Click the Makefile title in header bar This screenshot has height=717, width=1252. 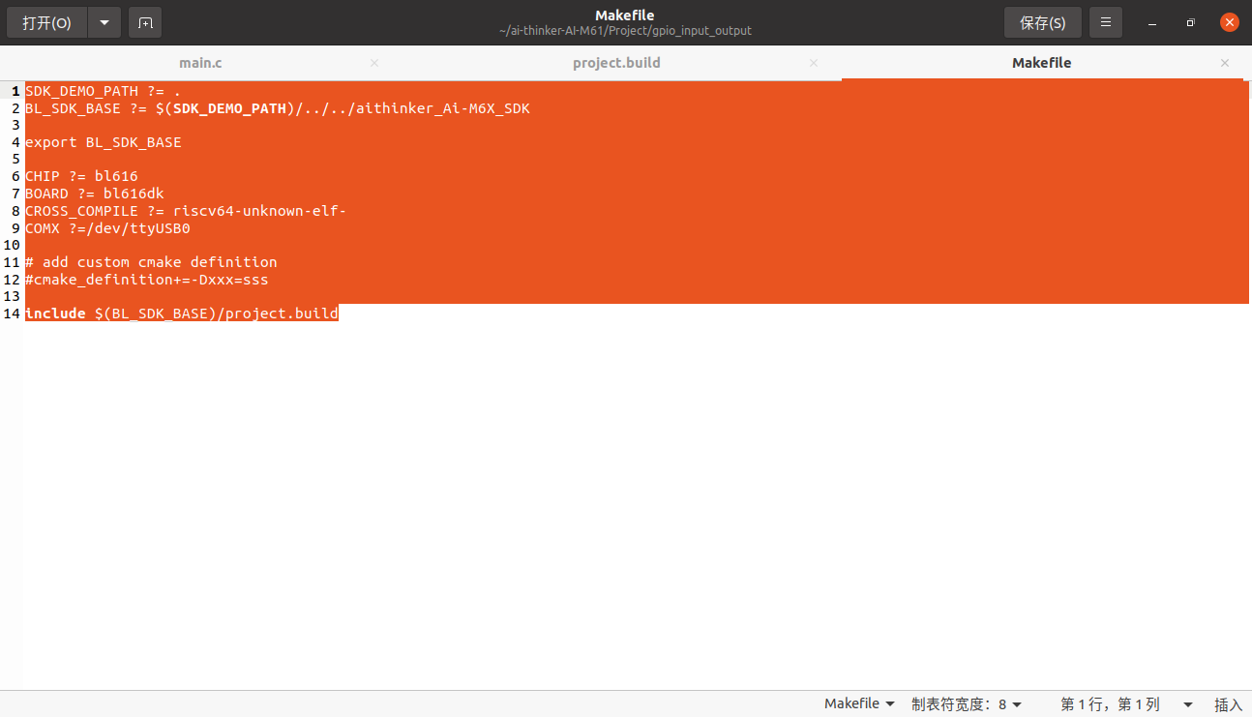[x=625, y=15]
